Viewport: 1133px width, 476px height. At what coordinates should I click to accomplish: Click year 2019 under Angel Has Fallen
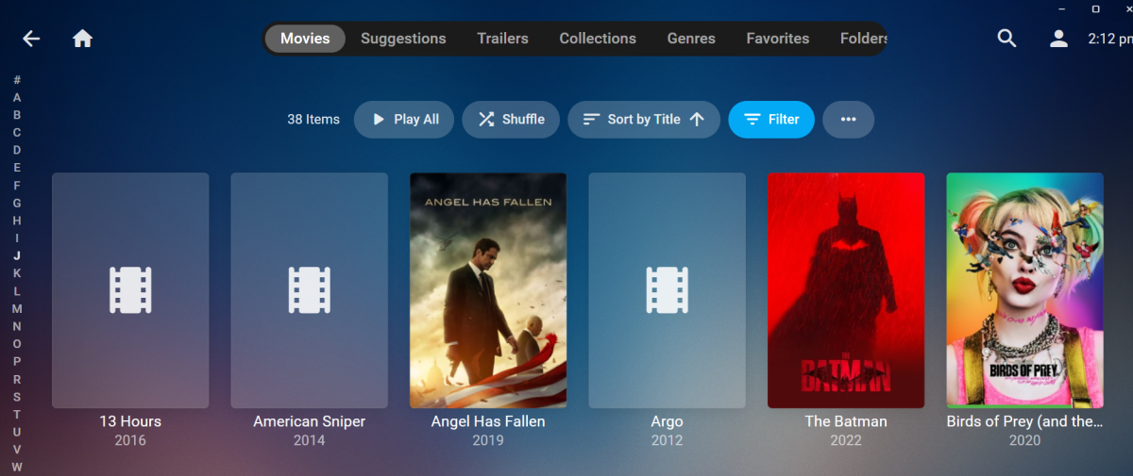[x=488, y=441]
